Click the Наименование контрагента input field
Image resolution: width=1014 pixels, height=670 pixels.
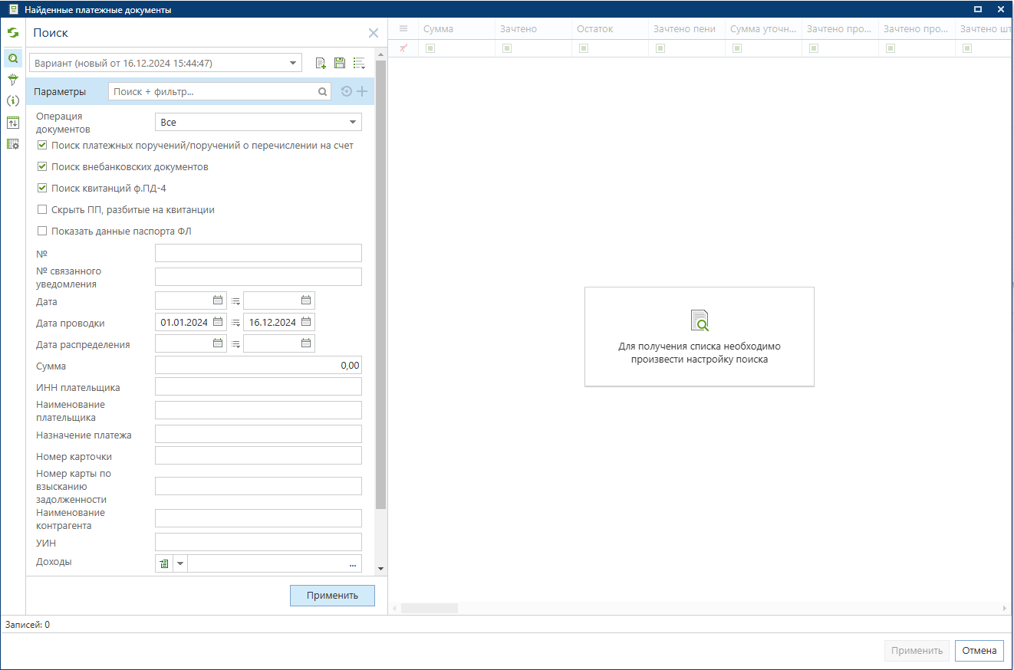click(258, 518)
